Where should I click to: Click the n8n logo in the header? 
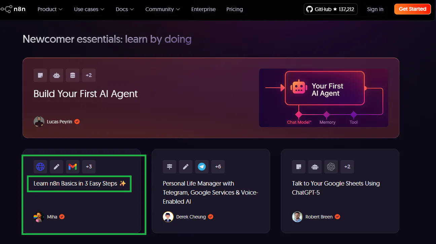coord(13,9)
